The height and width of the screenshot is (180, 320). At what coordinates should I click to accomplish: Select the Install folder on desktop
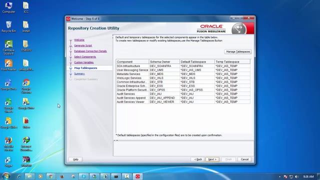click(x=26, y=26)
